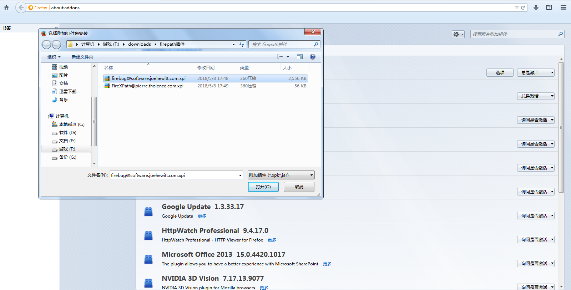Click the Microsoft Office 2013 plugin icon
Image resolution: width=571 pixels, height=290 pixels.
[x=148, y=259]
